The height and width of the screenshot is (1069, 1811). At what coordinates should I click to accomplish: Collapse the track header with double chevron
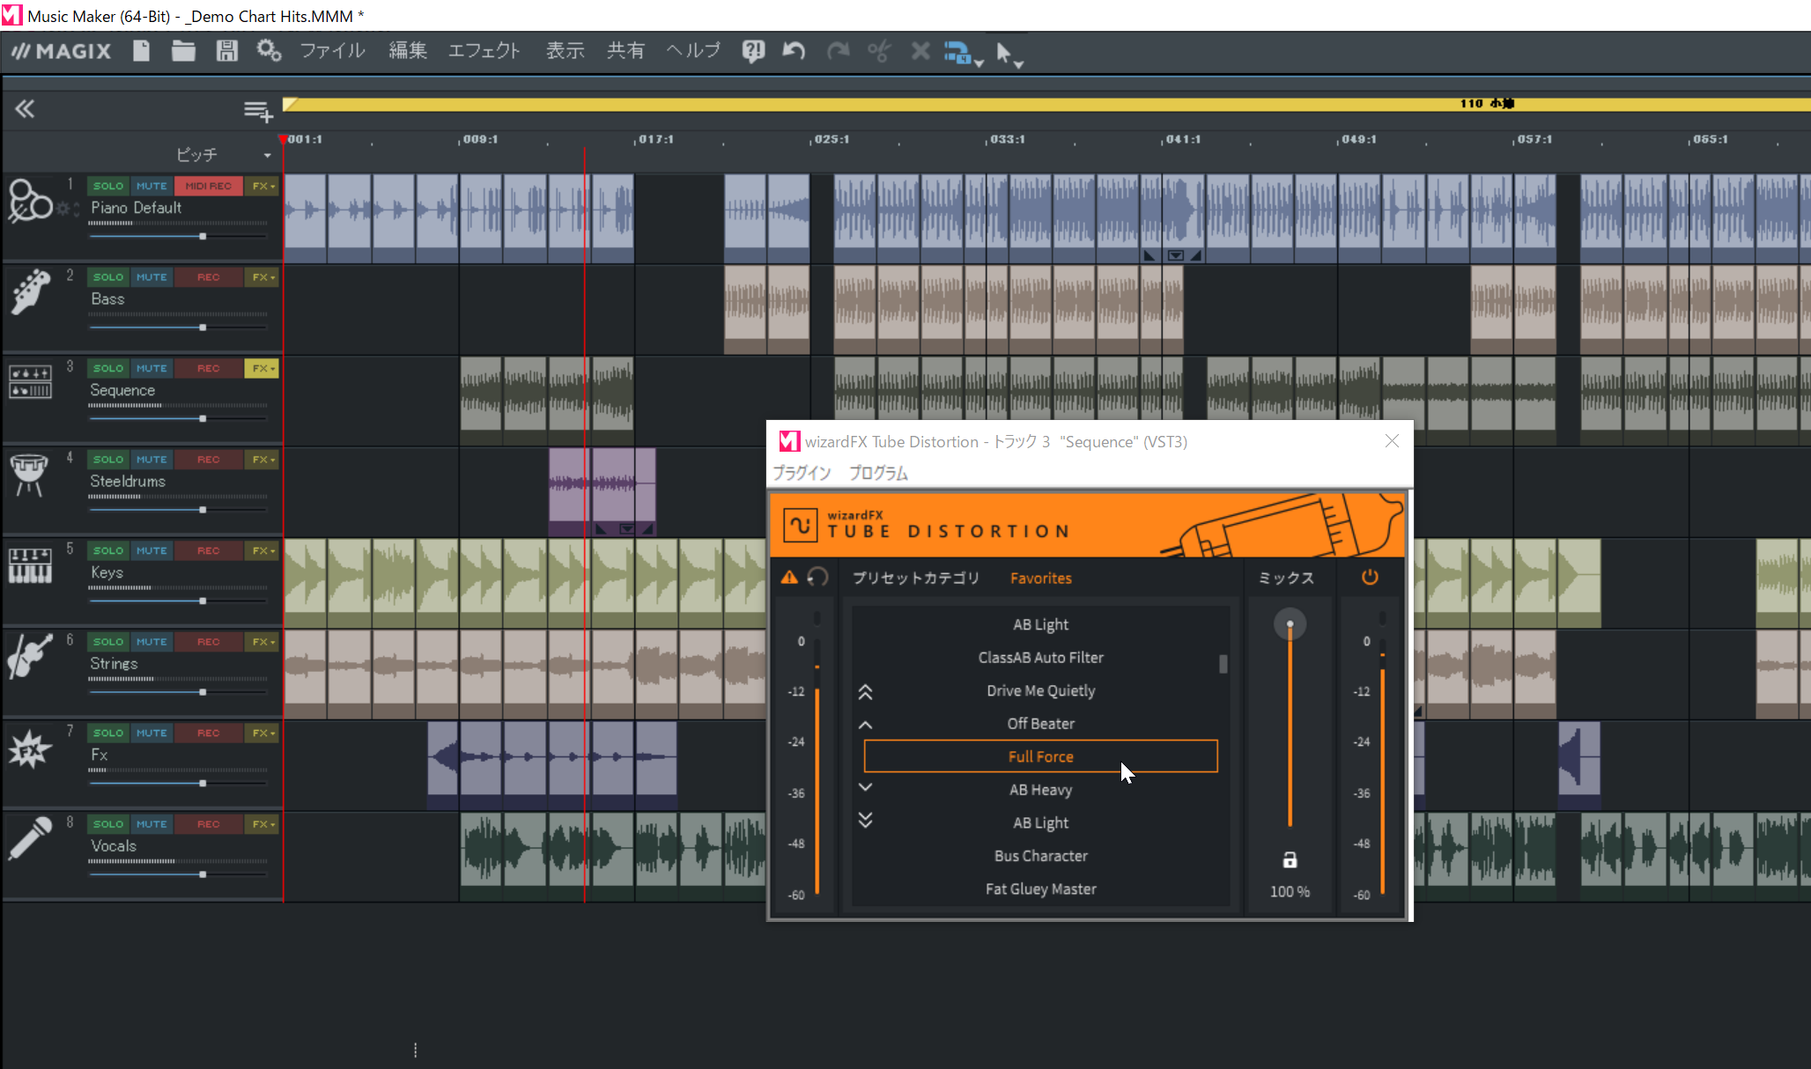[x=25, y=109]
